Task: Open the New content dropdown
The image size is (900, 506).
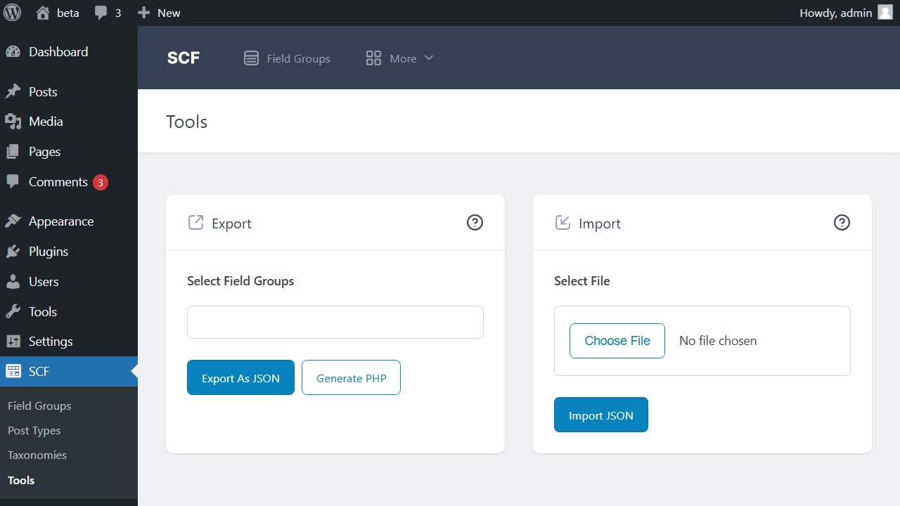Action: click(159, 13)
